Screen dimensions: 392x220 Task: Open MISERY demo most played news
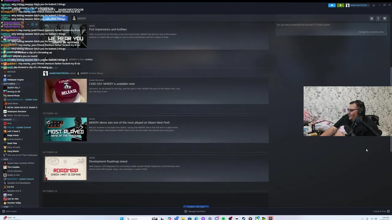(129, 123)
